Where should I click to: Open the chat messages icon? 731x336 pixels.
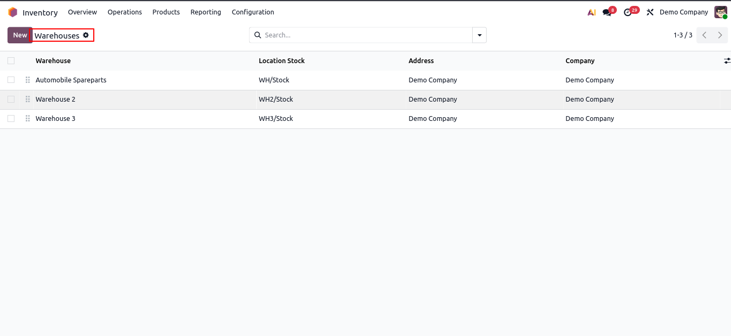point(607,12)
